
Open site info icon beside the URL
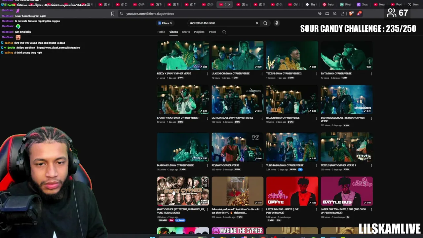coord(121,14)
